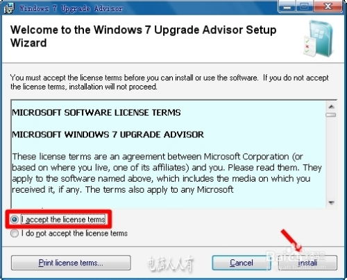Screen dimensions: 347x280
Task: Open Print license terms dialog
Action: 71,263
